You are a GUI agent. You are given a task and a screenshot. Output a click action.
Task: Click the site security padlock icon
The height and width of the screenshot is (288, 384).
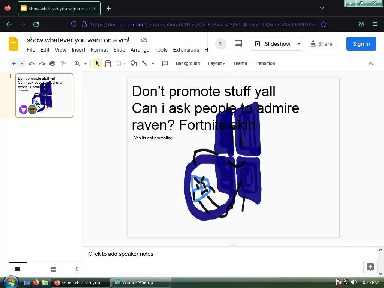coord(84,24)
